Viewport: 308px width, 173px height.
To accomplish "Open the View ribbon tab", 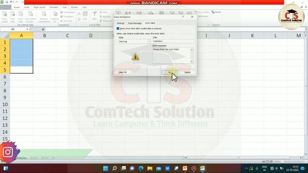I will [x=85, y=7].
